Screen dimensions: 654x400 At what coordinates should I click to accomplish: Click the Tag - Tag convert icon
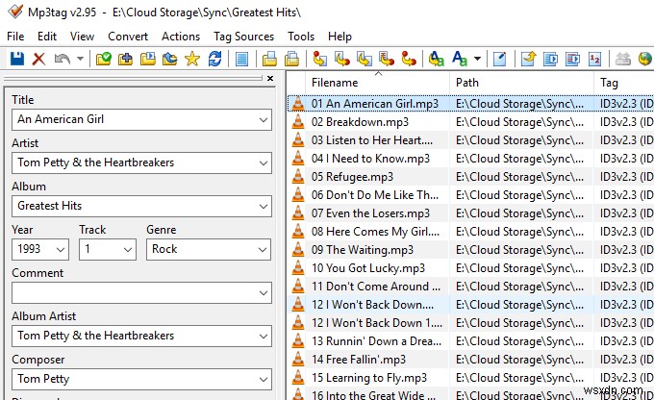[x=409, y=59]
